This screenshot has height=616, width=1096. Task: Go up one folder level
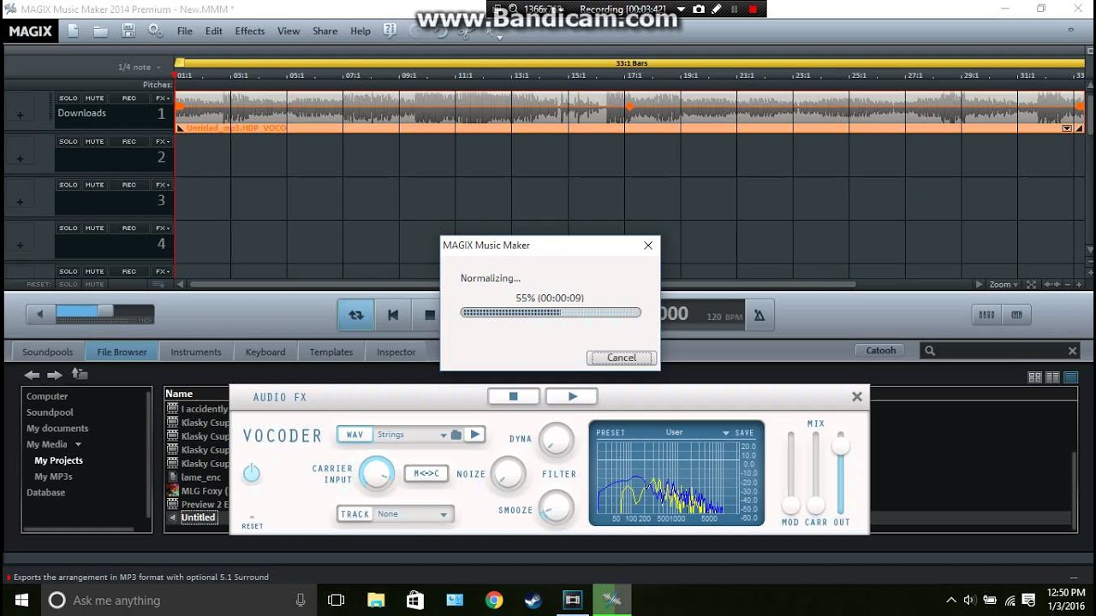point(79,374)
